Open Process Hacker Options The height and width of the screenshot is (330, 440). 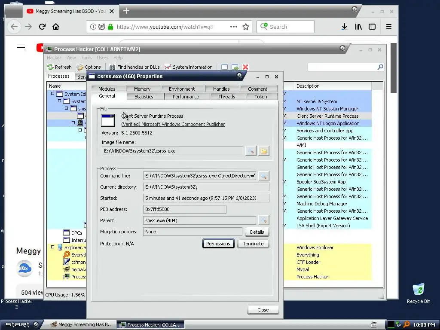89,67
